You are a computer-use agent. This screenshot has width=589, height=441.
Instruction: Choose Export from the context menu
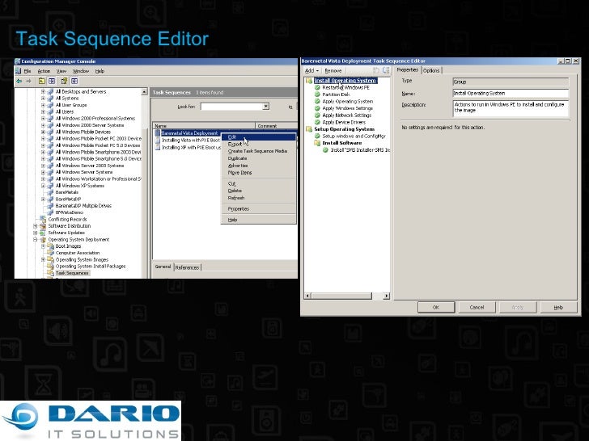coord(235,144)
